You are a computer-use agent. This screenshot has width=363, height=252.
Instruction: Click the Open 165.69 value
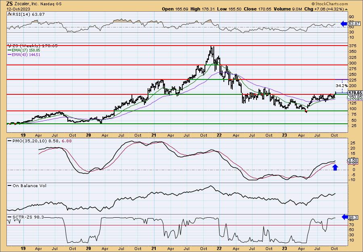(175, 9)
